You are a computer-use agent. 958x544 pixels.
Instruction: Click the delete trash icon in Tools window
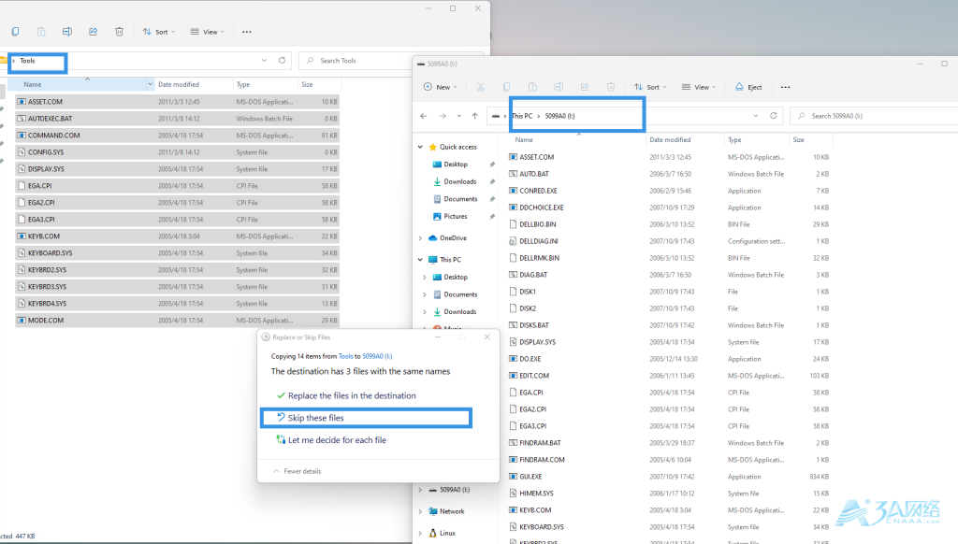coord(119,32)
